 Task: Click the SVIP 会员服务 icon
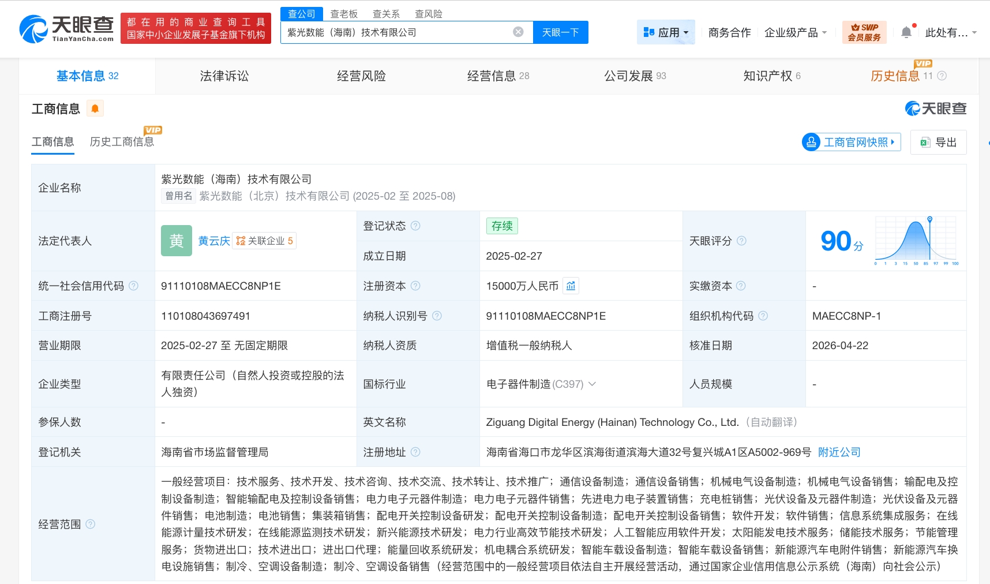[864, 32]
